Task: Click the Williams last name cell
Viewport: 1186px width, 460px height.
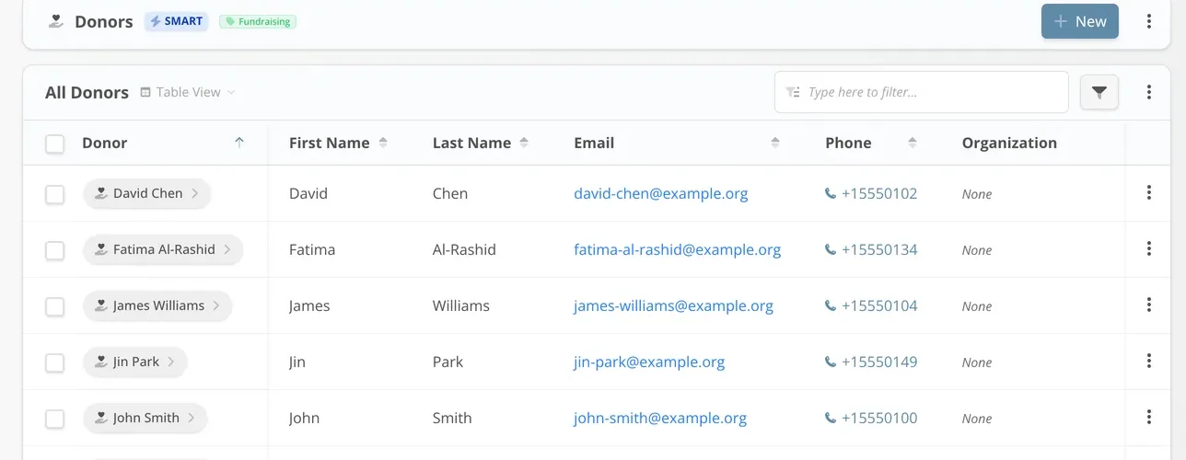Action: click(461, 305)
